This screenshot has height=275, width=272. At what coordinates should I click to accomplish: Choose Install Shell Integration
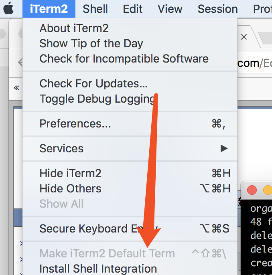(98, 268)
